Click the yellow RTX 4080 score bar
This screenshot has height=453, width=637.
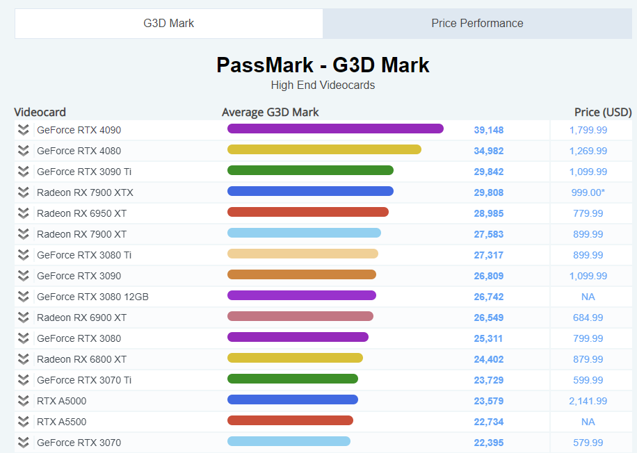pos(324,149)
